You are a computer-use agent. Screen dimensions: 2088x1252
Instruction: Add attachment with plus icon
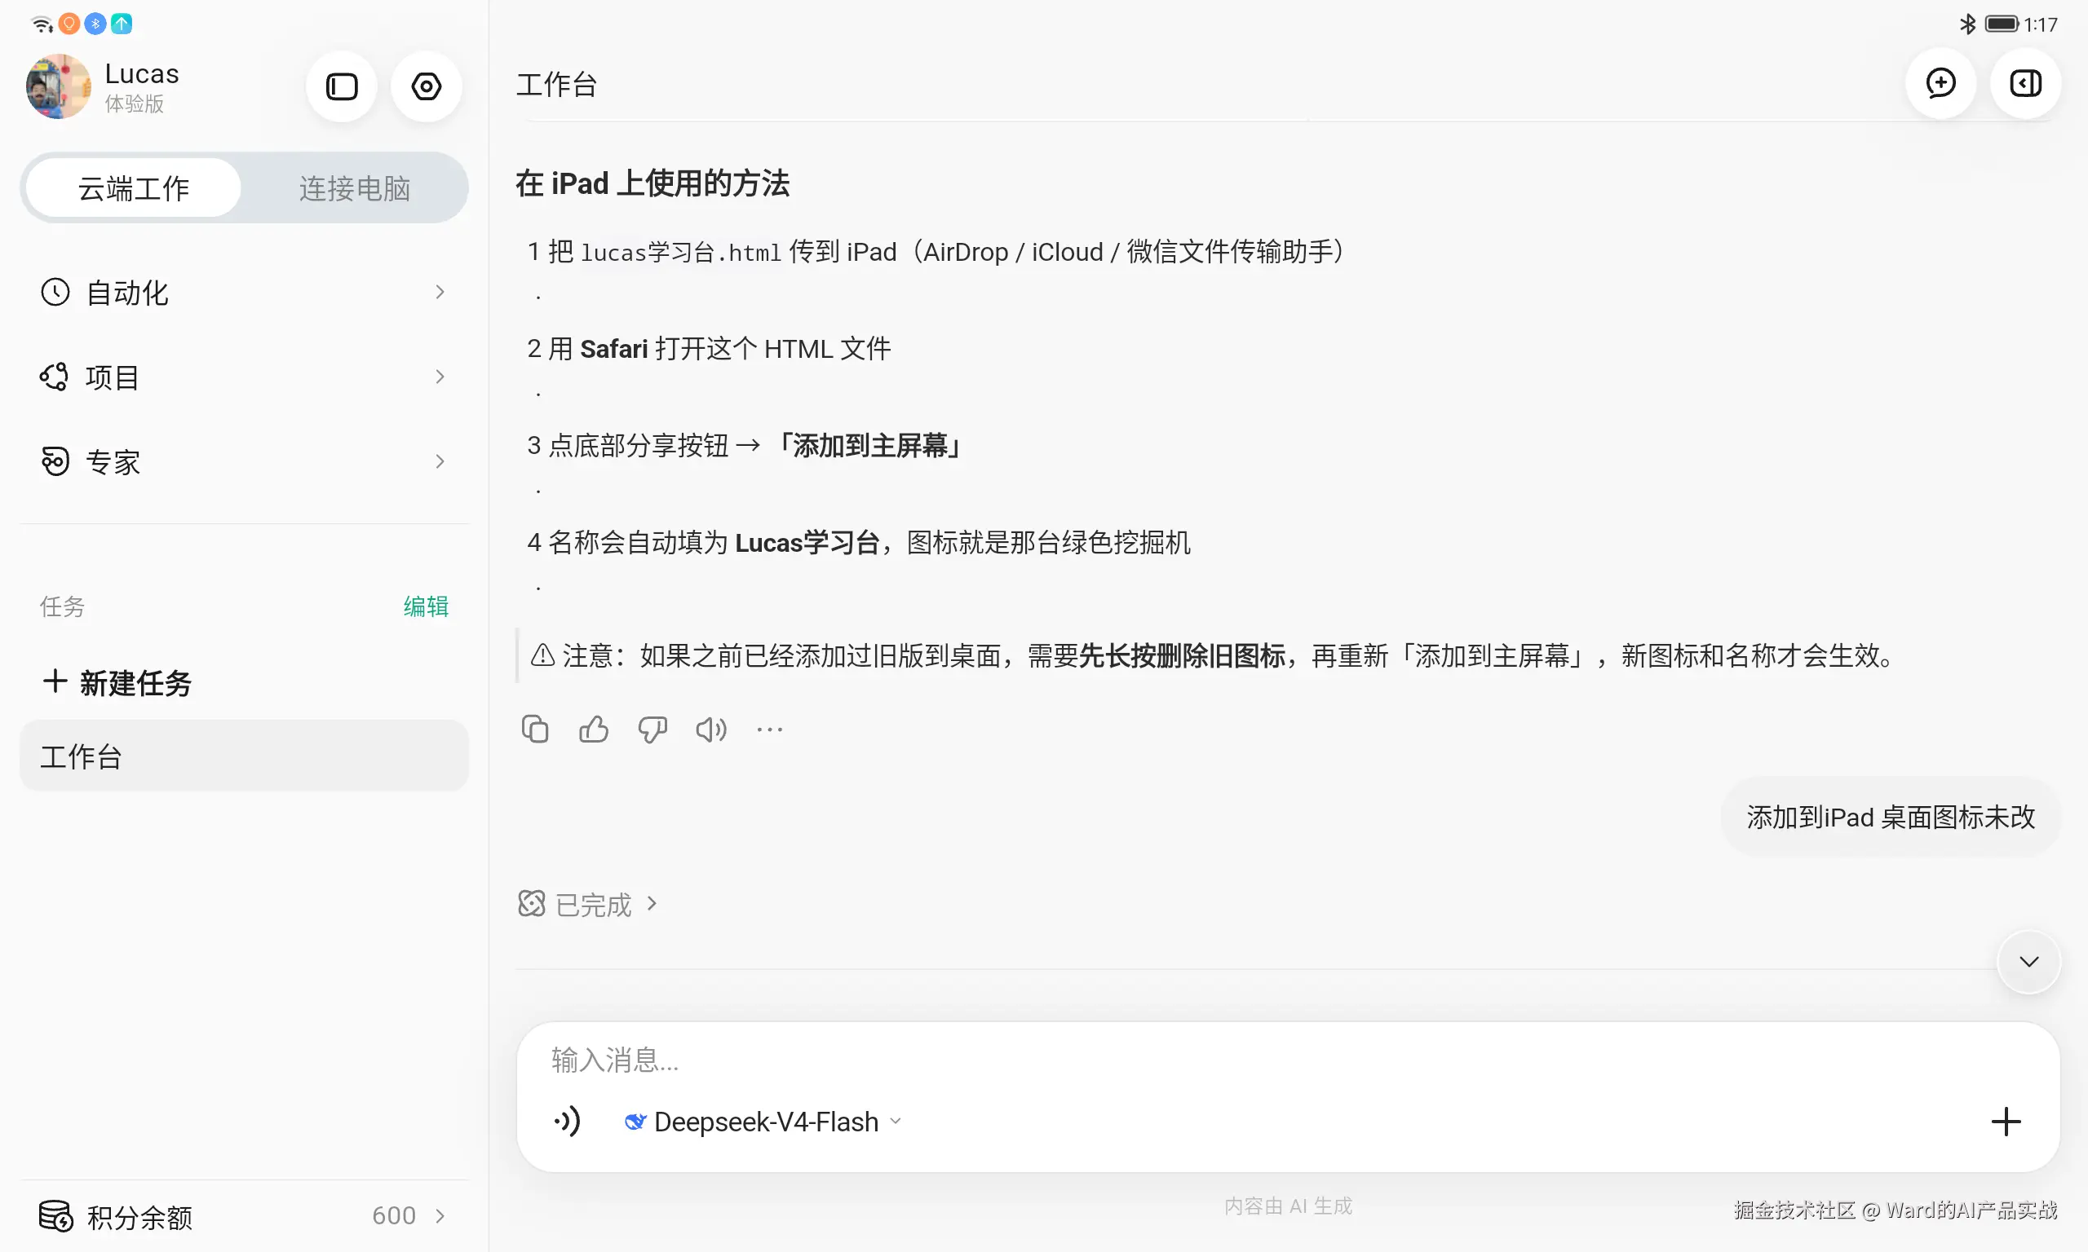pos(2006,1122)
